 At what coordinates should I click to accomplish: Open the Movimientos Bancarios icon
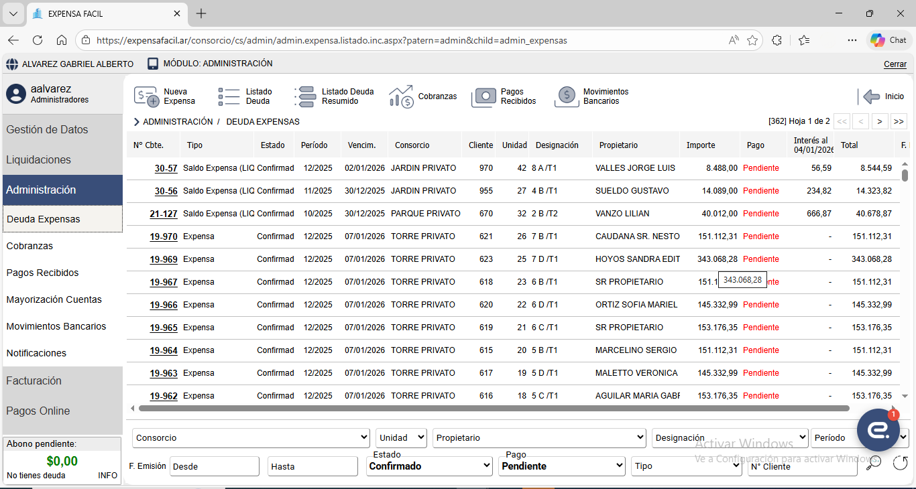(567, 96)
